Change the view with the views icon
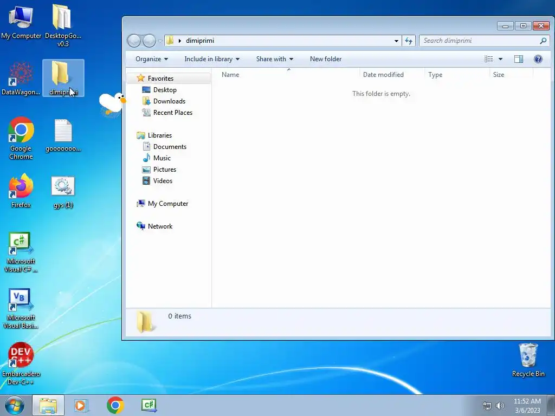 (x=488, y=59)
